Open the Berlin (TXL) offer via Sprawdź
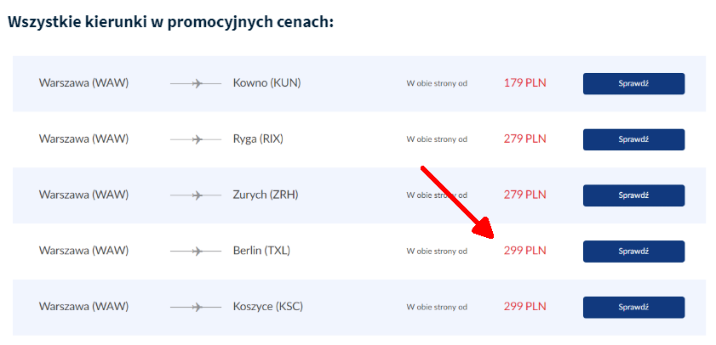 tap(633, 252)
